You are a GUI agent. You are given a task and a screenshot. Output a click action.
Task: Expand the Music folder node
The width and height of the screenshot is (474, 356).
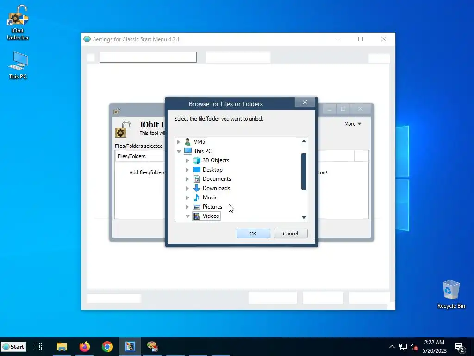pyautogui.click(x=187, y=197)
